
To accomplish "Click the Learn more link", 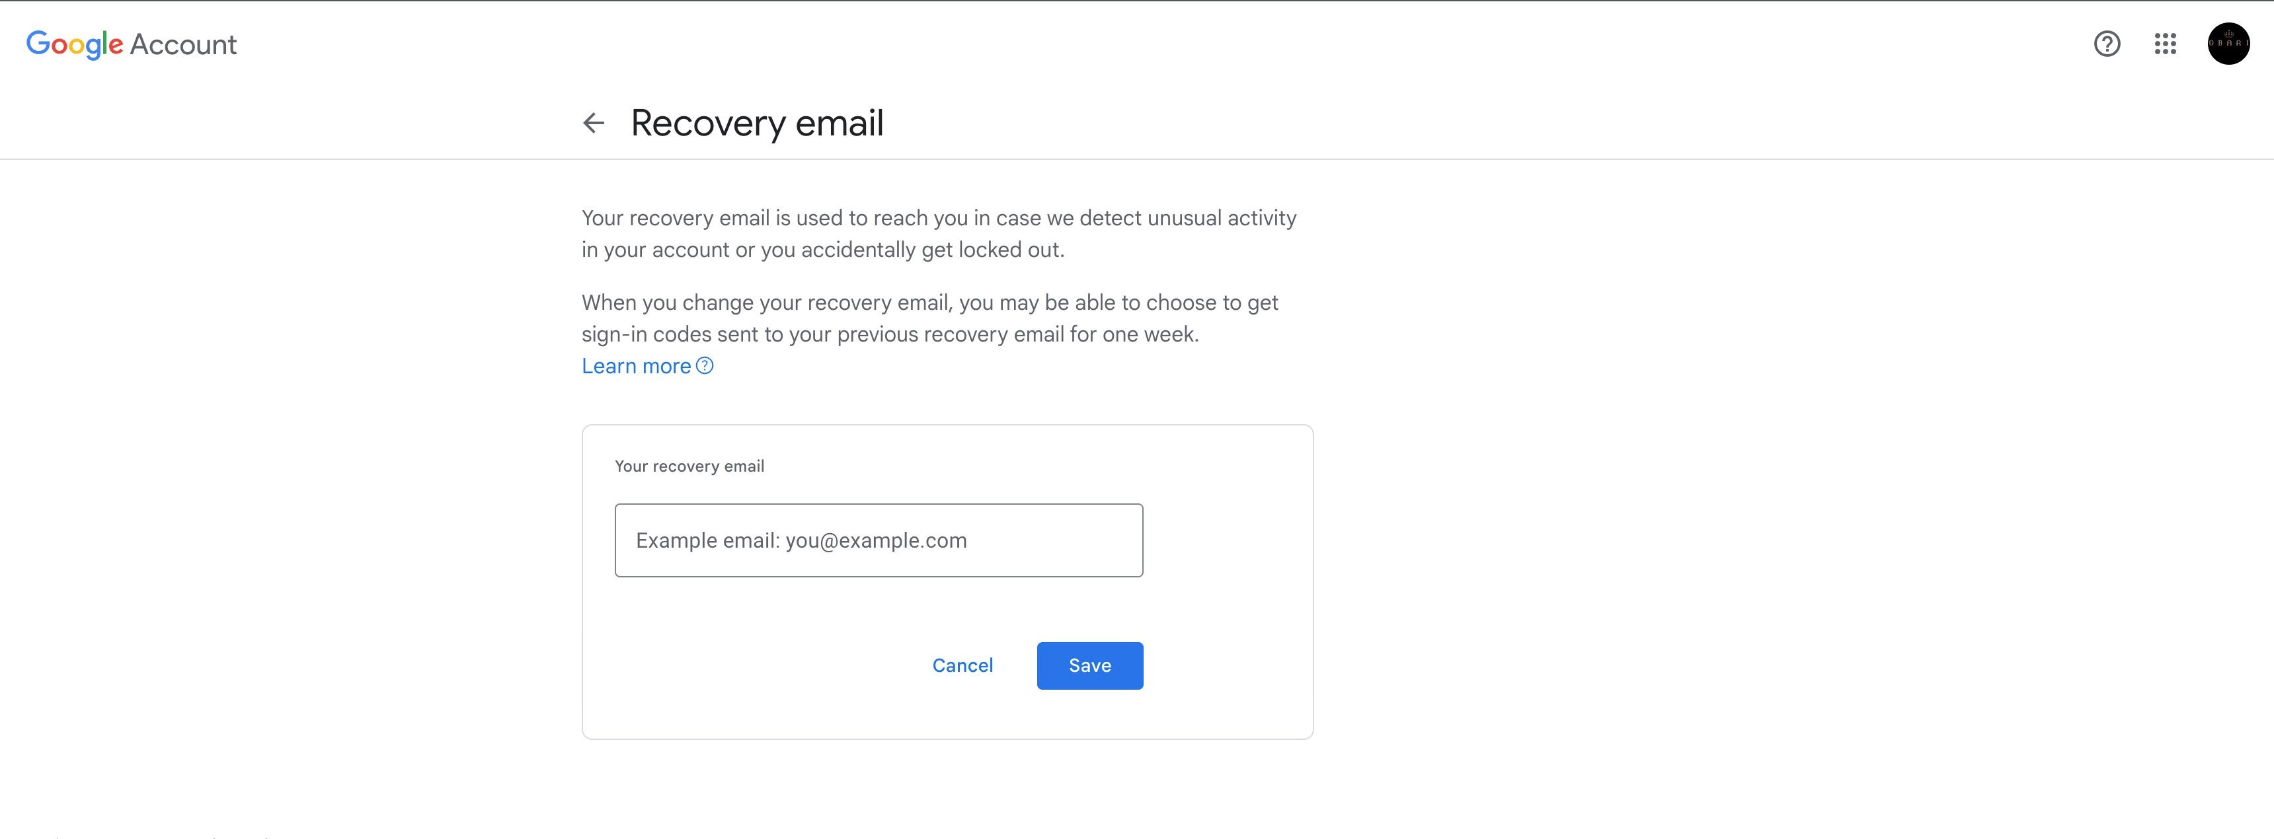I will [x=635, y=365].
